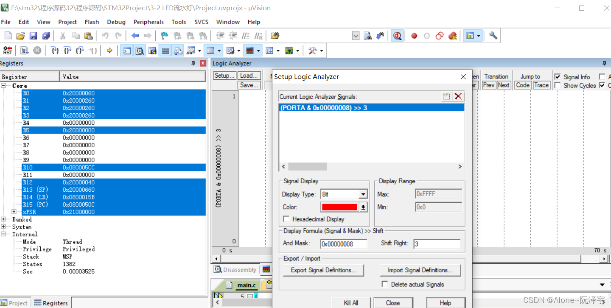Click the Step Over icon
Image resolution: width=611 pixels, height=308 pixels.
(x=67, y=50)
